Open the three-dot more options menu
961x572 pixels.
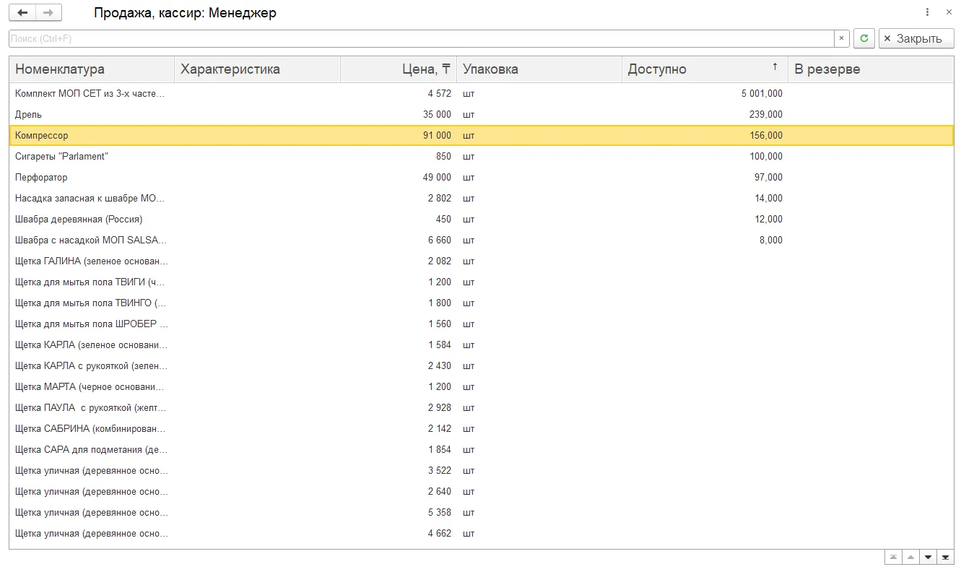[x=928, y=12]
